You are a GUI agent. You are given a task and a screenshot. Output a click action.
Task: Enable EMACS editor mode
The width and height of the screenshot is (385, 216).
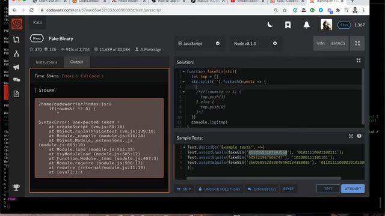click(x=338, y=43)
